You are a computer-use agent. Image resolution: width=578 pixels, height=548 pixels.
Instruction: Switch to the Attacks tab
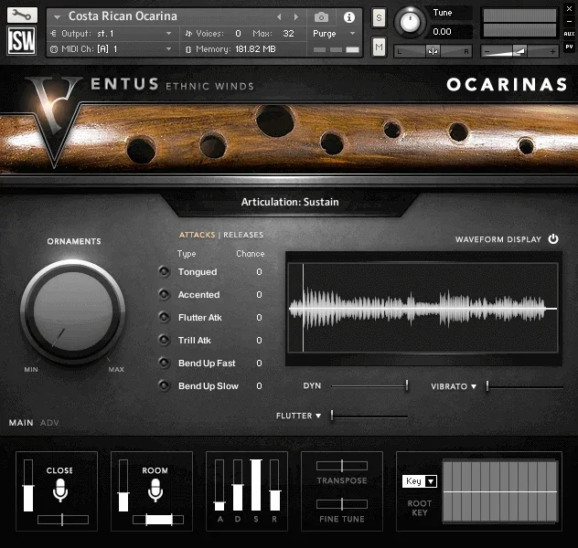(197, 235)
